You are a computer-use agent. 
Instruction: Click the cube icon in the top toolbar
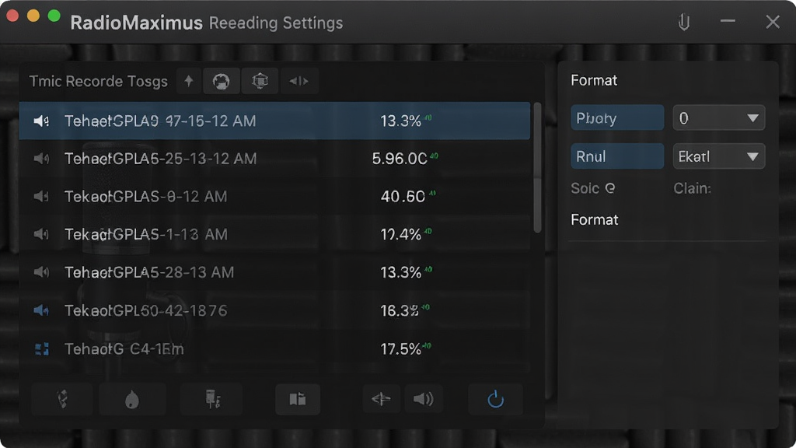click(260, 81)
